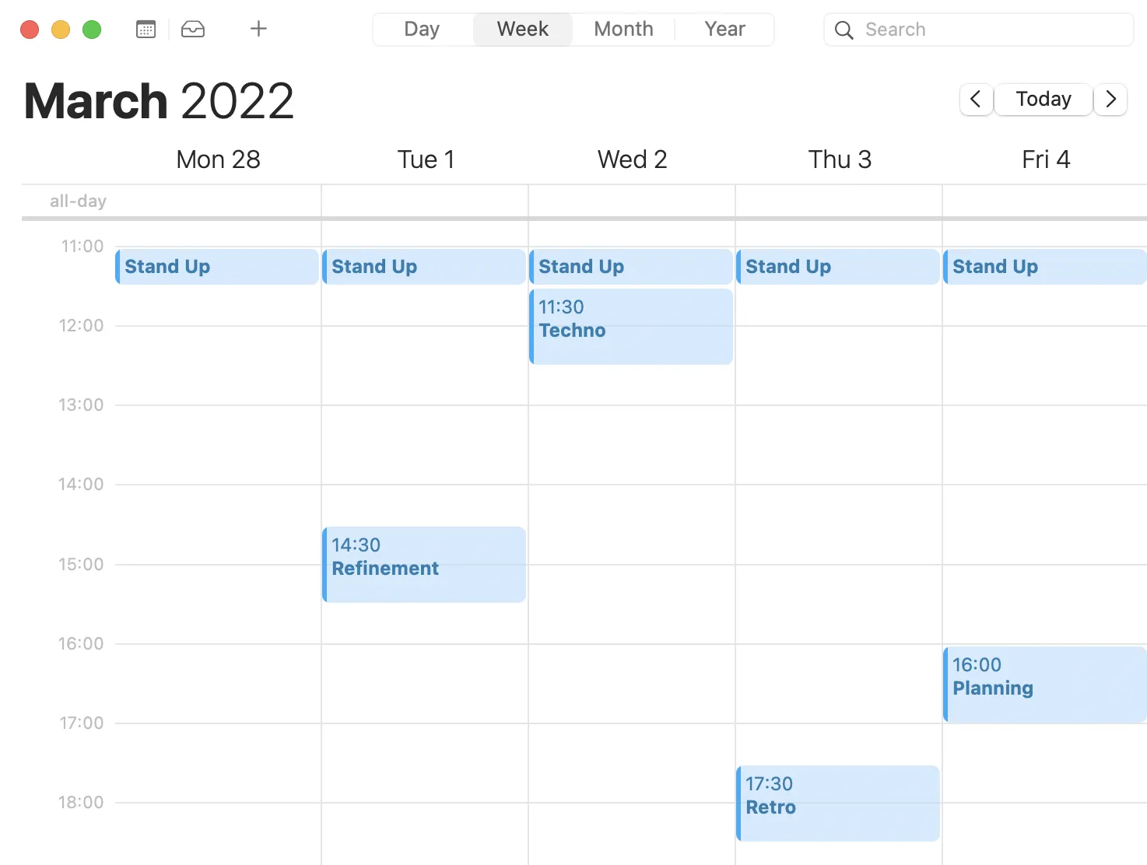Open the inbox tray icon
The height and width of the screenshot is (865, 1147).
(x=193, y=30)
